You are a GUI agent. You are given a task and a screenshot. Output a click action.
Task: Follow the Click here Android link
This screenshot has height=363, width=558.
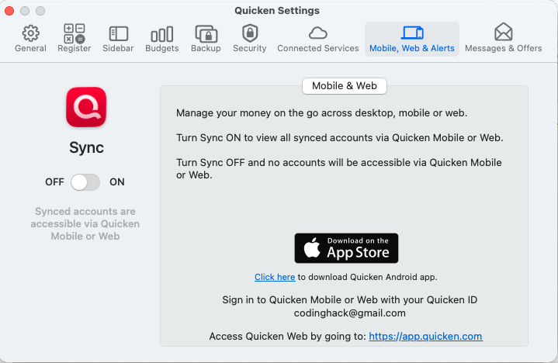point(275,277)
